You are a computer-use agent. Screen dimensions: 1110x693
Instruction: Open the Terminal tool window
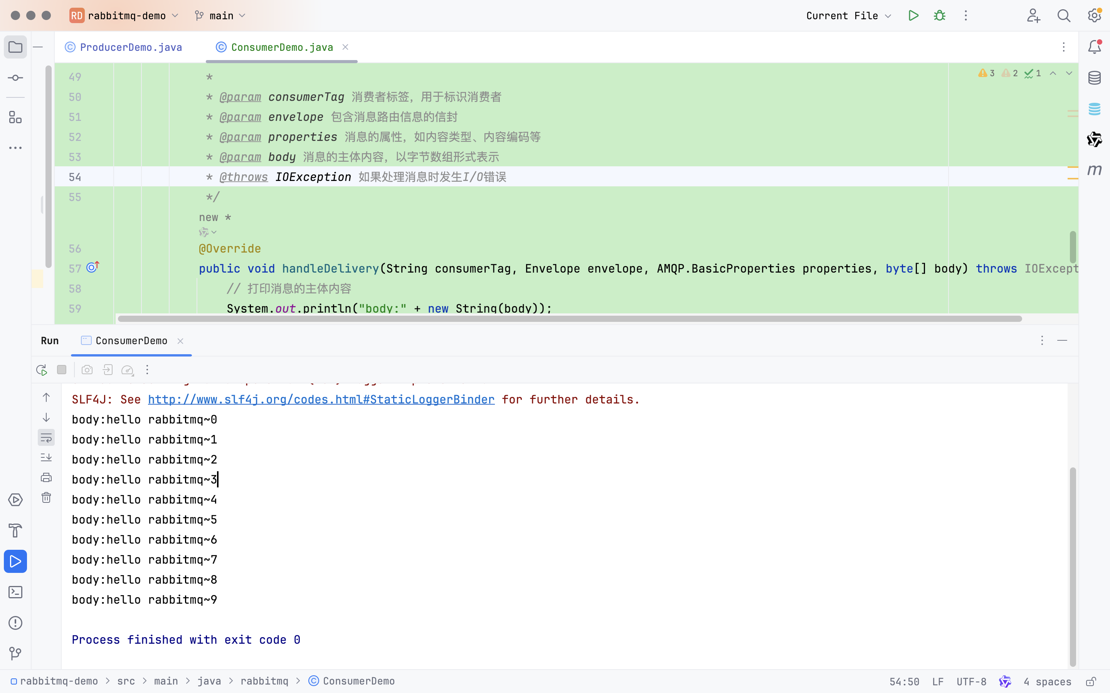click(x=15, y=592)
